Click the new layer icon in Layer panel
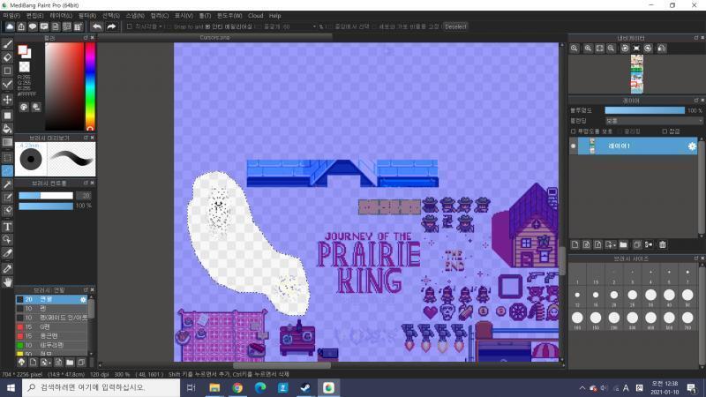This screenshot has width=706, height=397. 575,244
